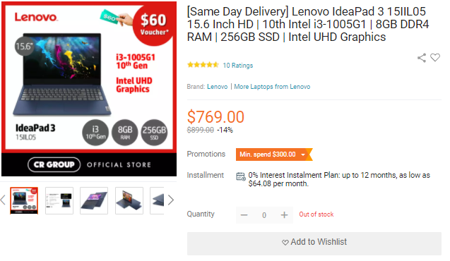Viewport: 450px width, 261px height.
Task: Click the main Lenovo IdeaPad product image
Action: tap(89, 89)
